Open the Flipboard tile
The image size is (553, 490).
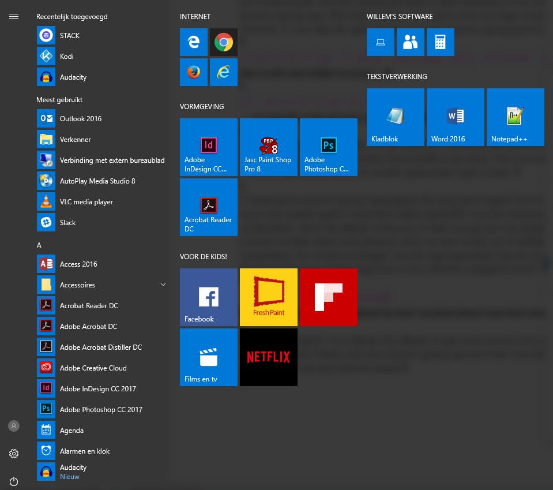[328, 297]
